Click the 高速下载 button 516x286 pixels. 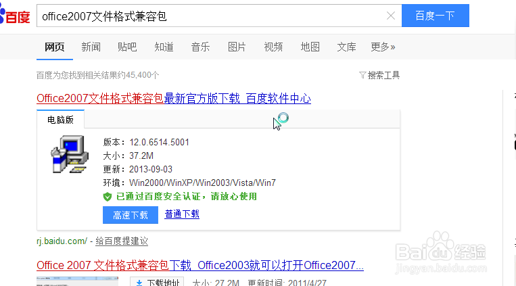click(131, 215)
